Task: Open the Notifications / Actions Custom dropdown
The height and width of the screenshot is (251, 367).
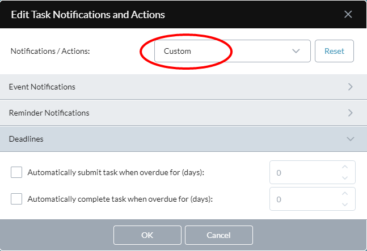Action: (233, 51)
